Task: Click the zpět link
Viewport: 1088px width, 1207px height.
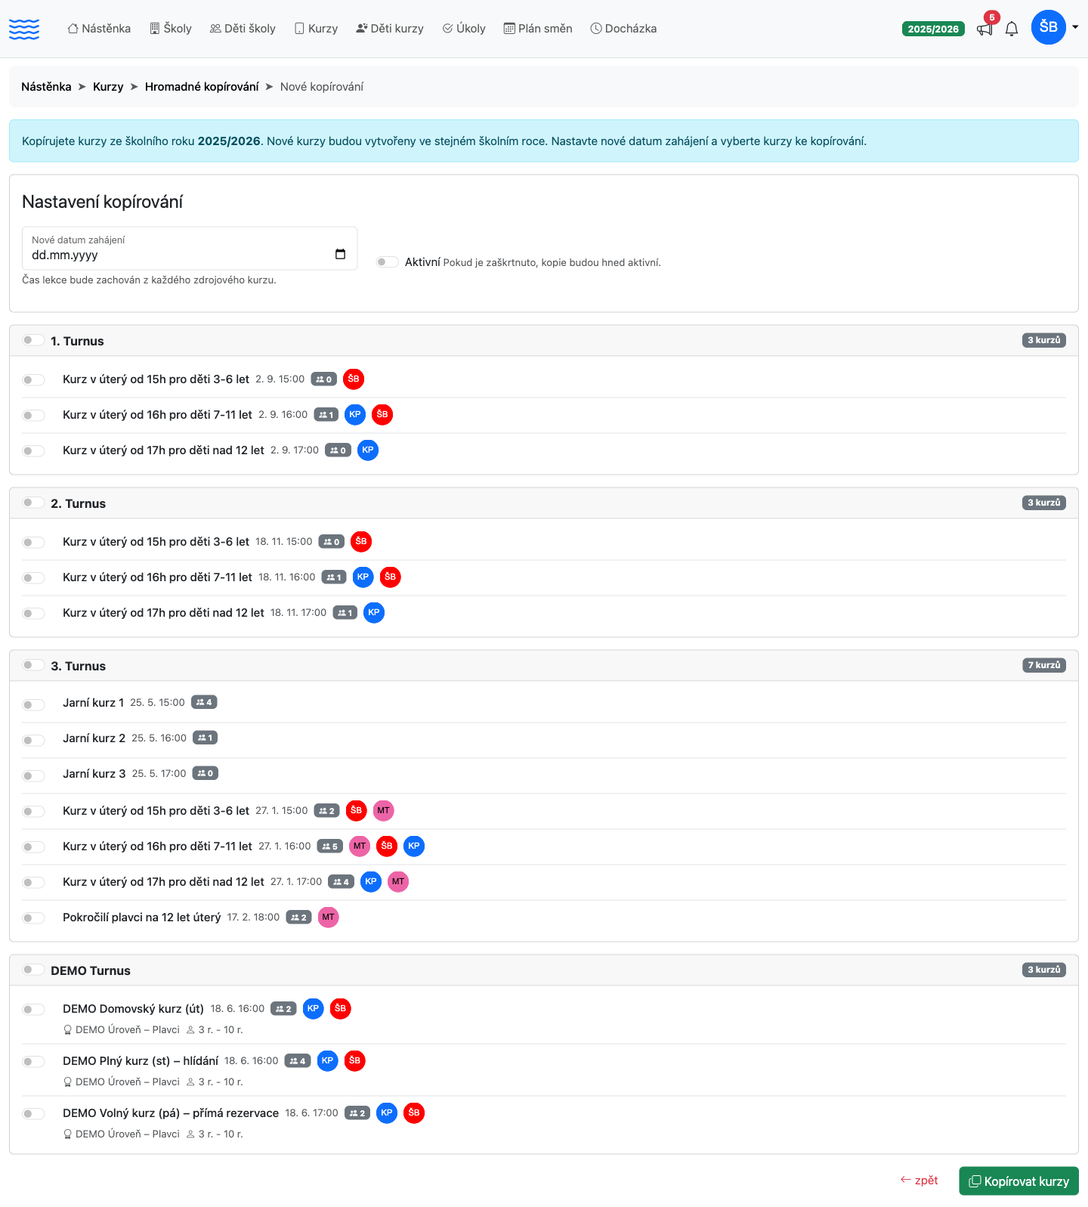Action: 919,1181
